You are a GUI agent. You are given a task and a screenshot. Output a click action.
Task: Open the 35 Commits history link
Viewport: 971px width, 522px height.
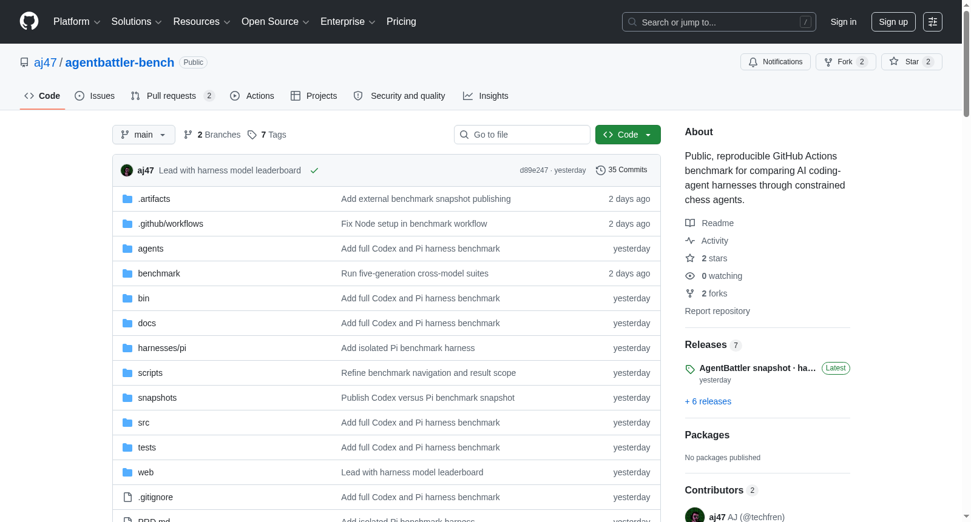[621, 170]
